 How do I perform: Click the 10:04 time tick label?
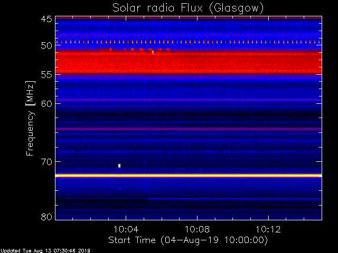[126, 229]
